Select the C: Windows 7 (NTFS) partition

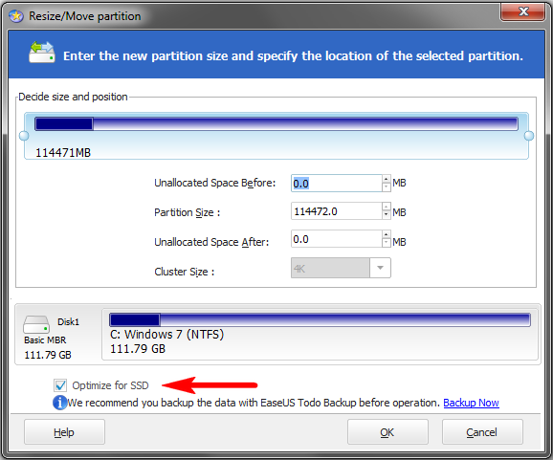(x=320, y=334)
